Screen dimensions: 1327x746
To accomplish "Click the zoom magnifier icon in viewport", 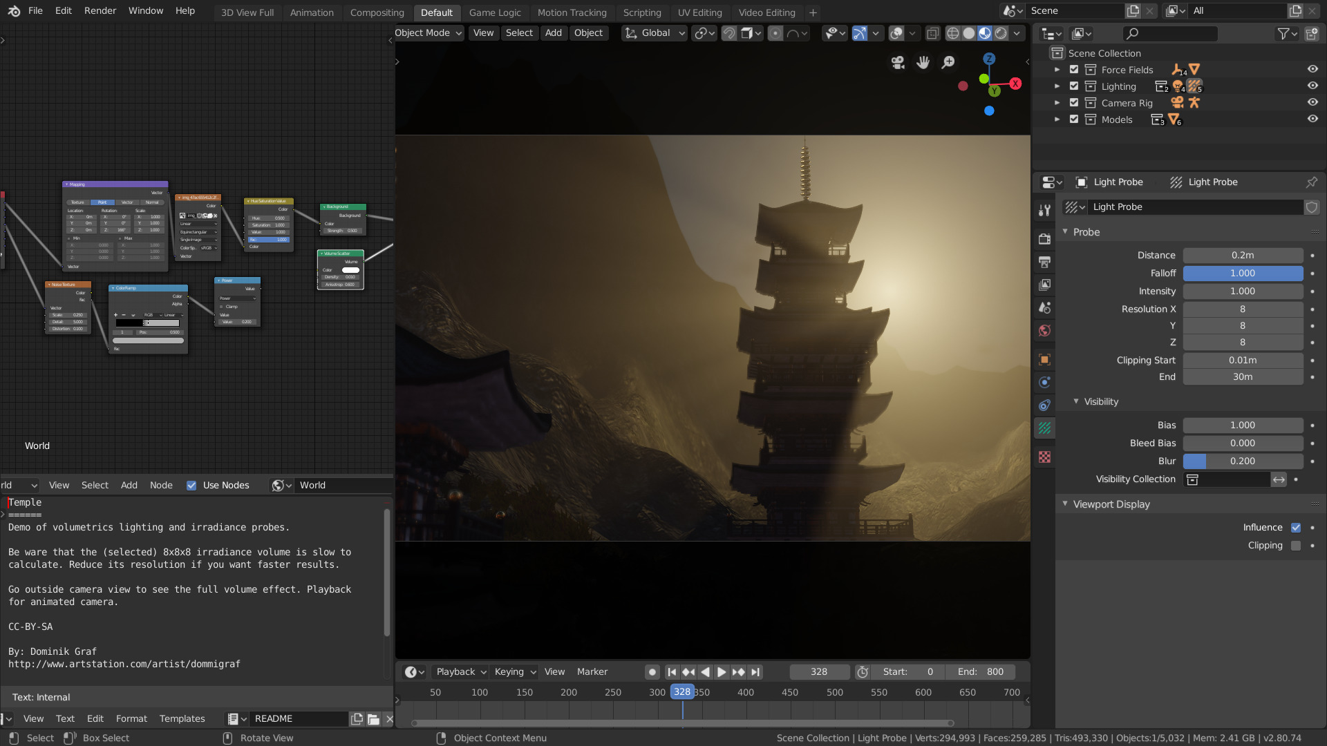I will pos(948,63).
